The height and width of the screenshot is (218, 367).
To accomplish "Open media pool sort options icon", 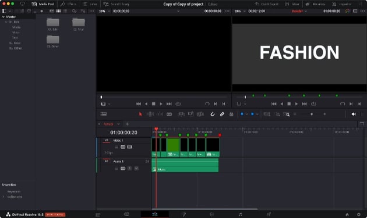I will [x=83, y=11].
